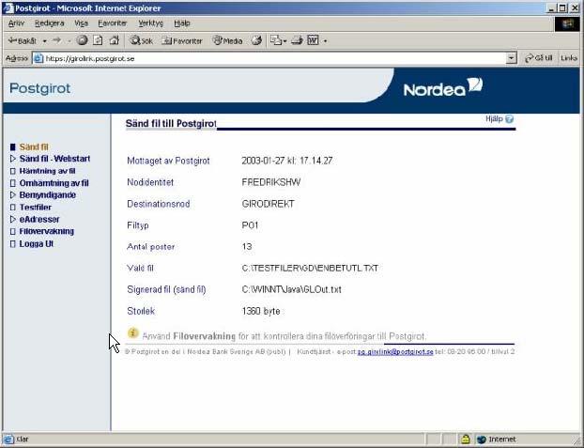
Task: Click the Forward arrow toolbar button
Action: point(57,40)
